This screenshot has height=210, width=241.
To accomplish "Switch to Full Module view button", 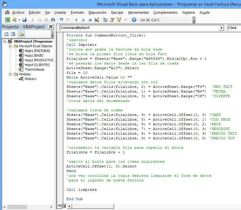I will [x=64, y=206].
